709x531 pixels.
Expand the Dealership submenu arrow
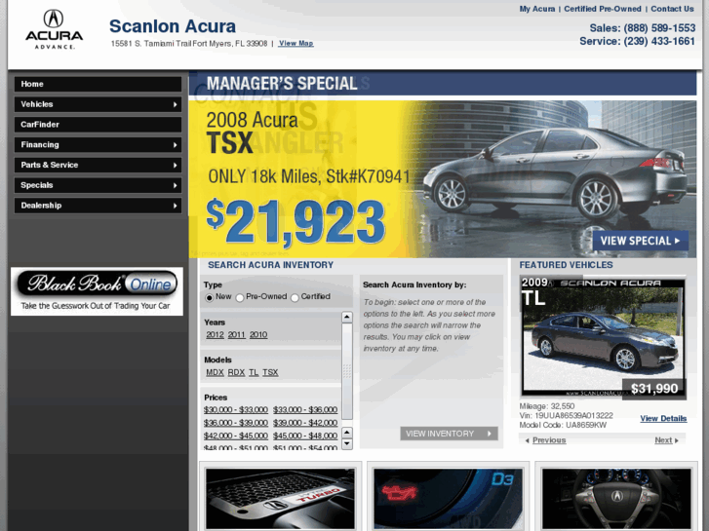click(x=175, y=206)
